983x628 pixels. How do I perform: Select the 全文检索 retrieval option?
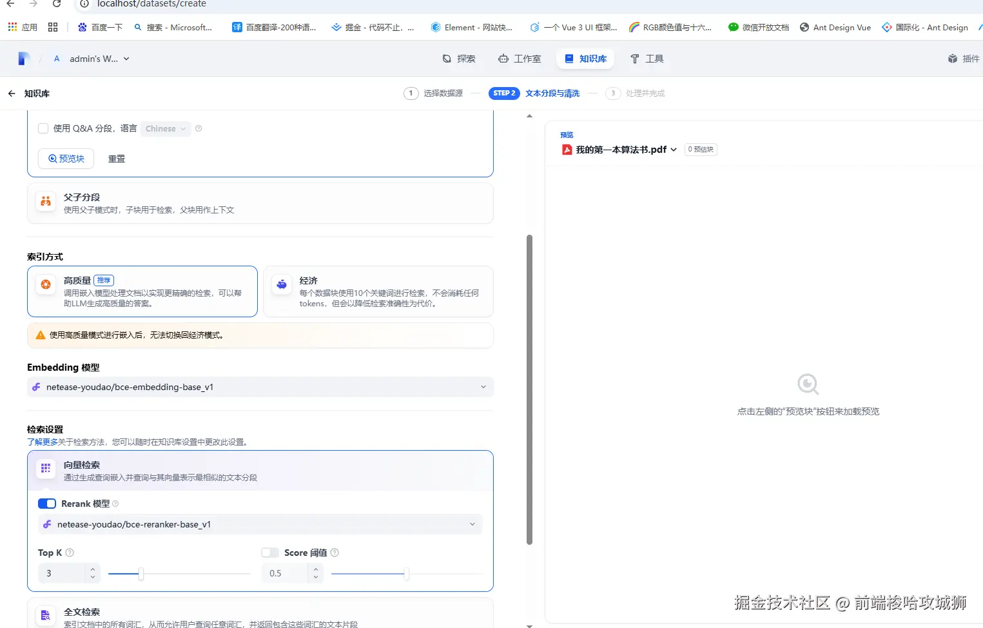pos(260,614)
